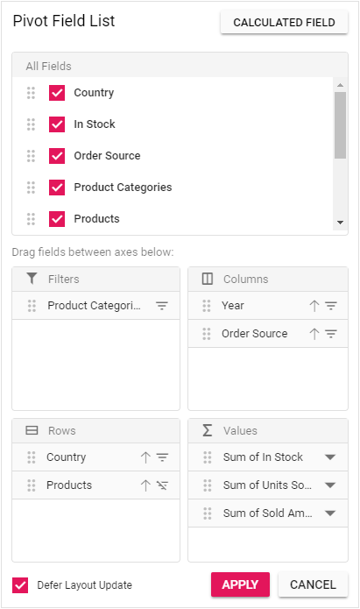Uncheck the Product Categories checkbox
Screen dimensions: 360x609
[57, 188]
